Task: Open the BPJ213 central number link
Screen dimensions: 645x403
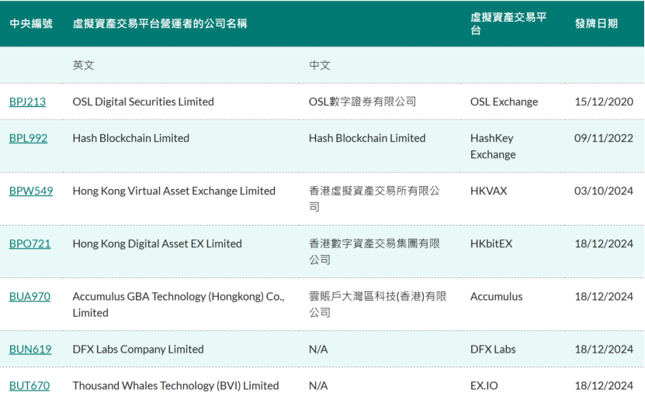Action: coord(27,102)
